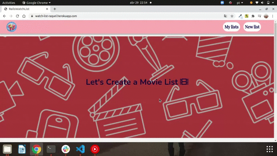This screenshot has height=156, width=277.
Task: View site security lock info
Action: 32,16
